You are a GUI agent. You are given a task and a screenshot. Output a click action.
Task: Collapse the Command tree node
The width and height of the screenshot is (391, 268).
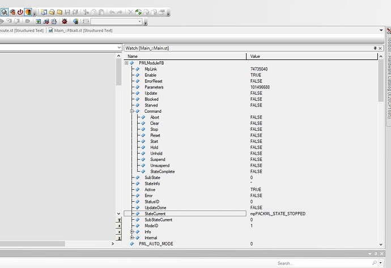(132, 111)
